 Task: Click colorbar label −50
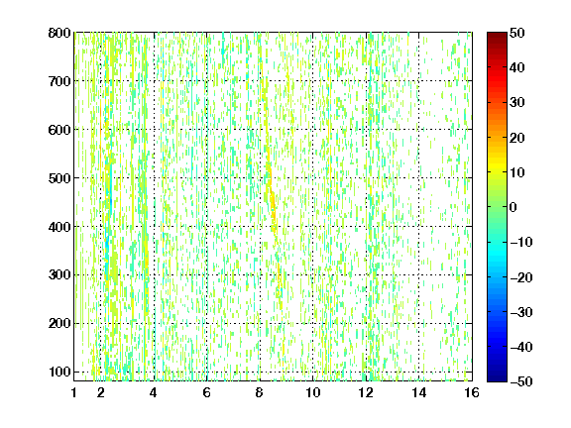tap(521, 381)
